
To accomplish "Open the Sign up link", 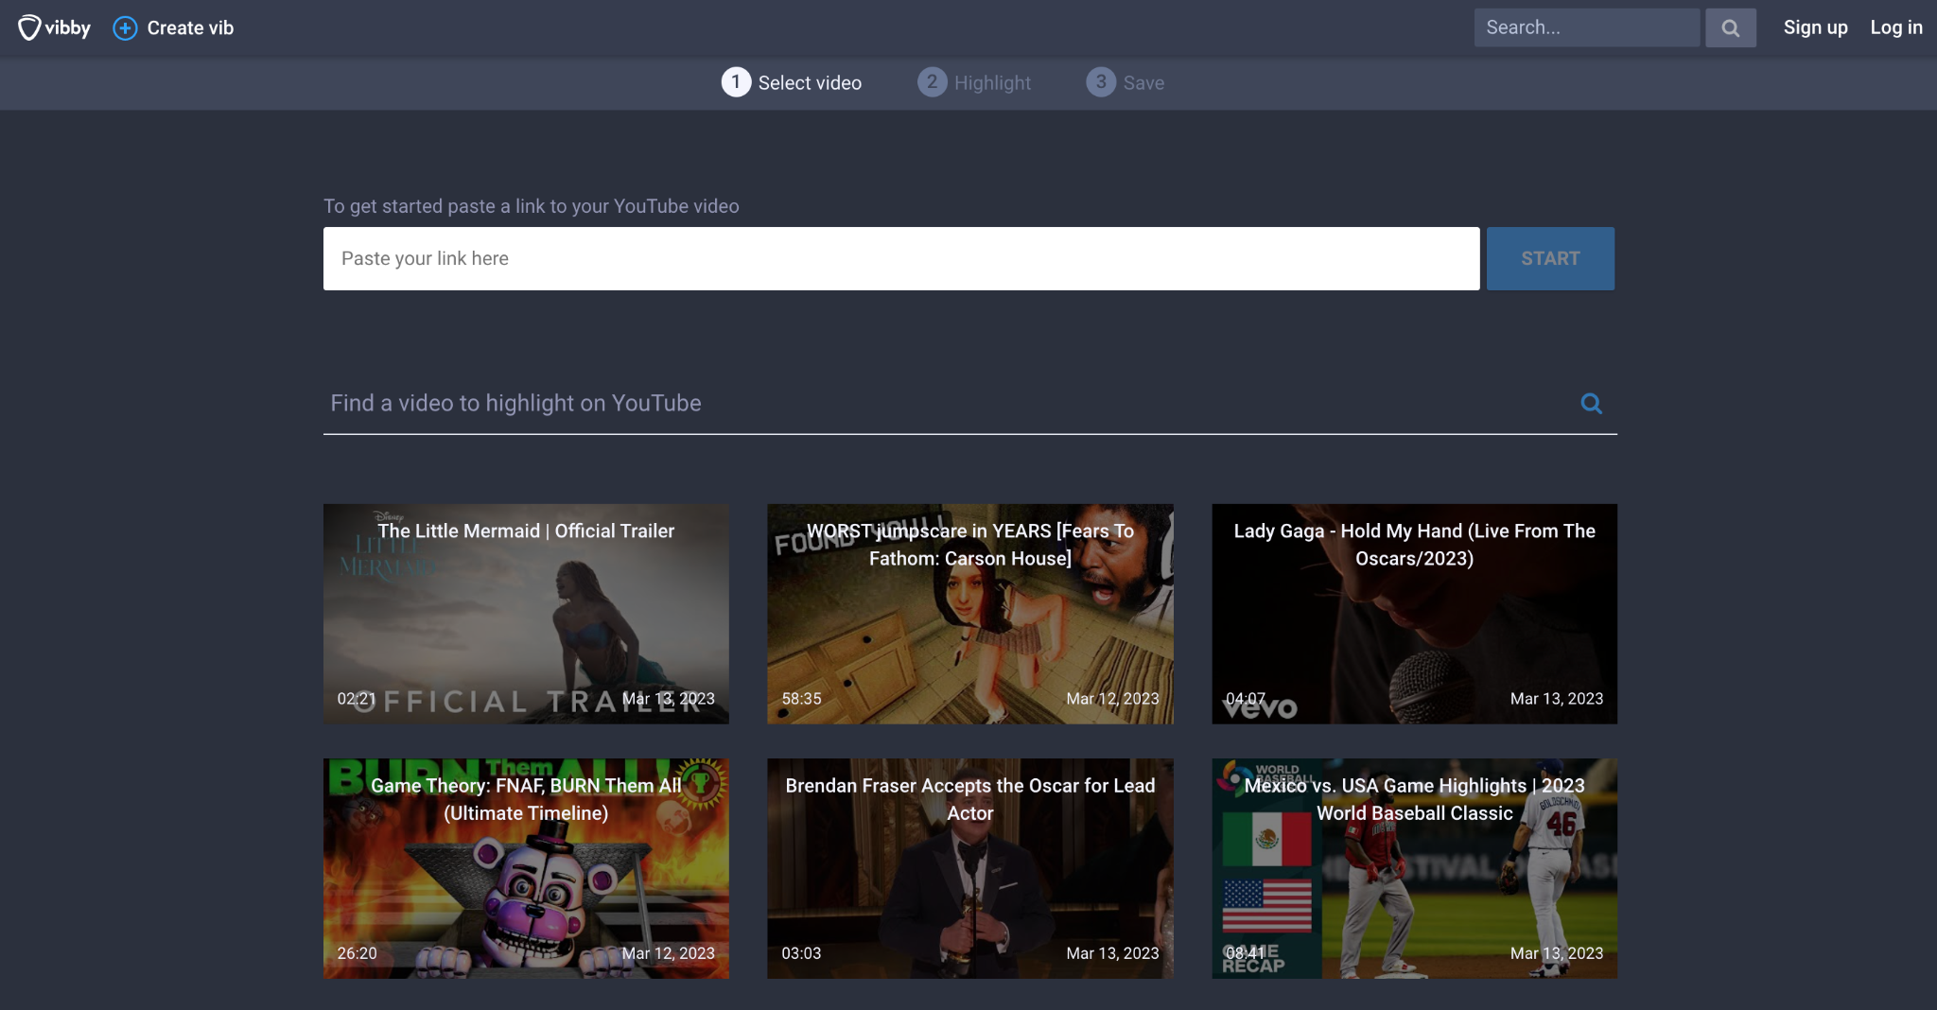I will coord(1815,27).
